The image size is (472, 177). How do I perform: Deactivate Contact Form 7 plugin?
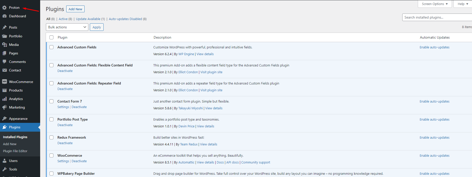pyautogui.click(x=79, y=107)
